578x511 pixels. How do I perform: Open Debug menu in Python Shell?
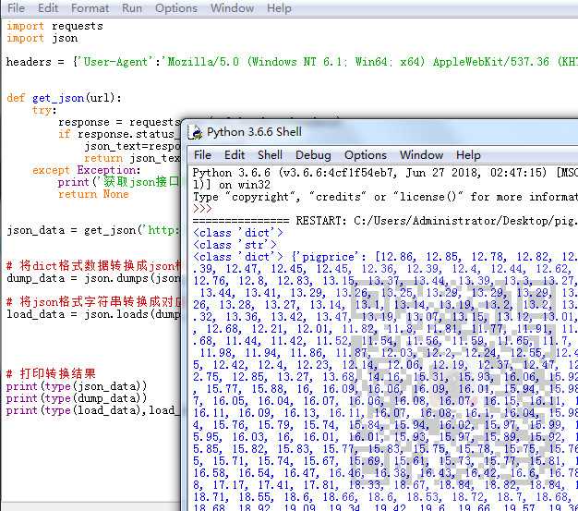pyautogui.click(x=313, y=155)
